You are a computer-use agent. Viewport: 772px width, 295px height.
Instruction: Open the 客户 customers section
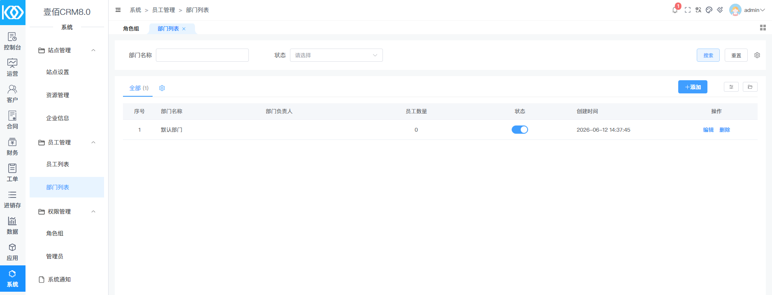(x=12, y=94)
